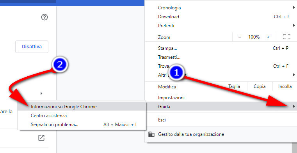
Task: Expand the settings row chevron arrow
Action: 41,93
